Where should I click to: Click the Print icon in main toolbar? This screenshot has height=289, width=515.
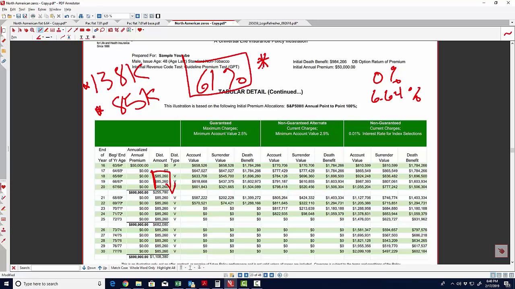coord(33,16)
